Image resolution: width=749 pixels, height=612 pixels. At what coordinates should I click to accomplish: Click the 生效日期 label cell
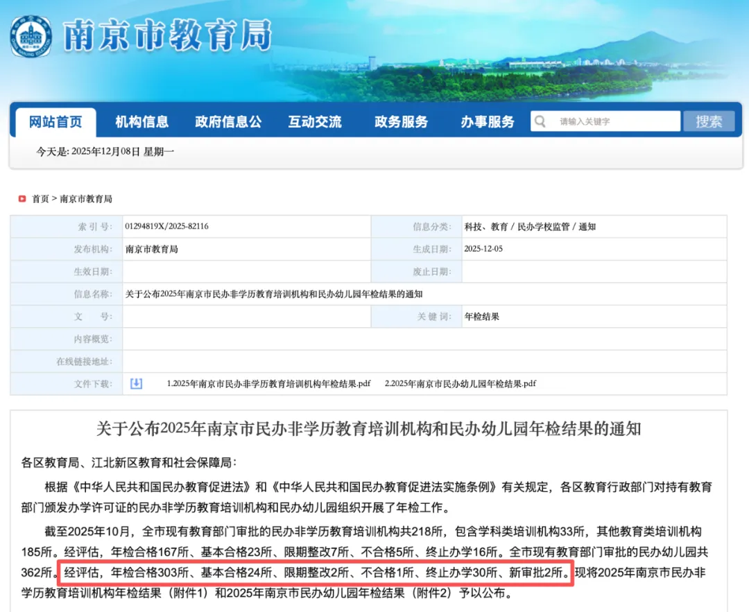coord(67,272)
